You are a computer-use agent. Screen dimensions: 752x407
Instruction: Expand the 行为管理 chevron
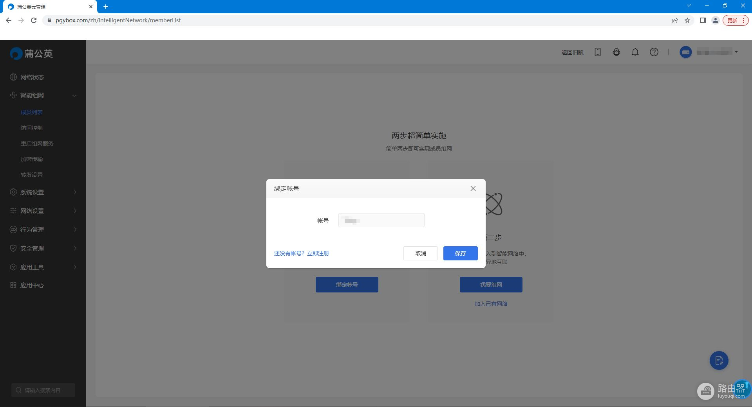pos(75,229)
